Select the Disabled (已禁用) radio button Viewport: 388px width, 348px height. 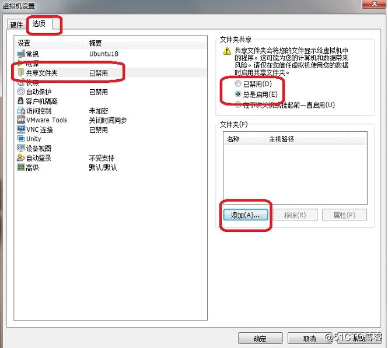point(238,84)
